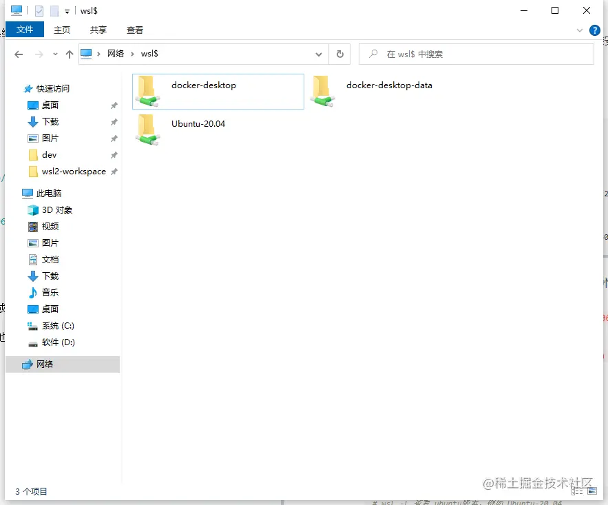Viewport: 608px width, 505px height.
Task: Select 文档 in the navigation pane
Action: 50,260
